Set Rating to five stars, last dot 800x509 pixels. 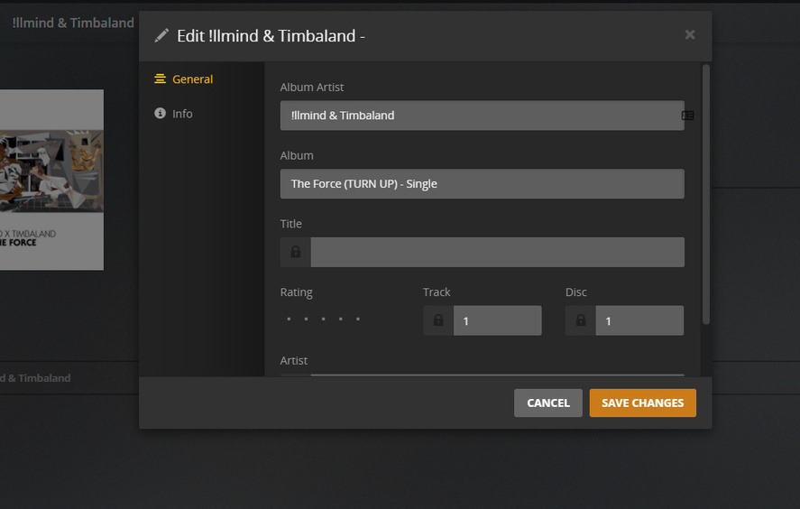358,319
